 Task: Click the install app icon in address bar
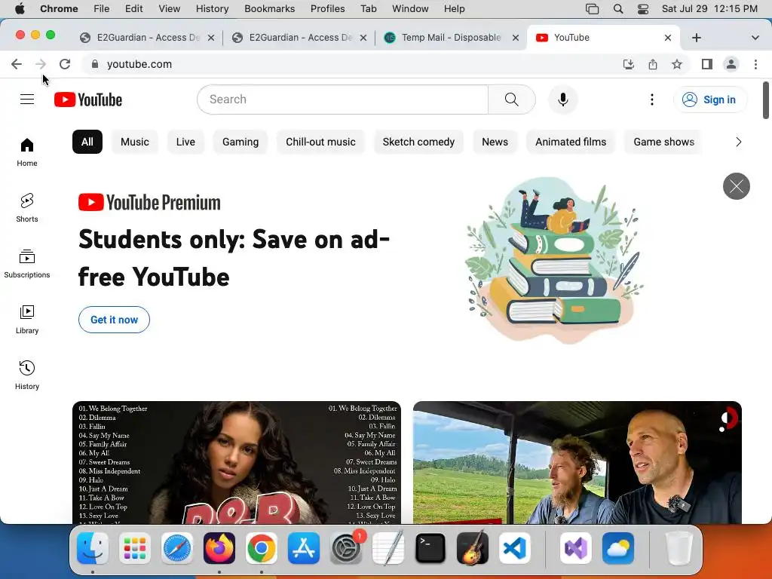click(628, 64)
